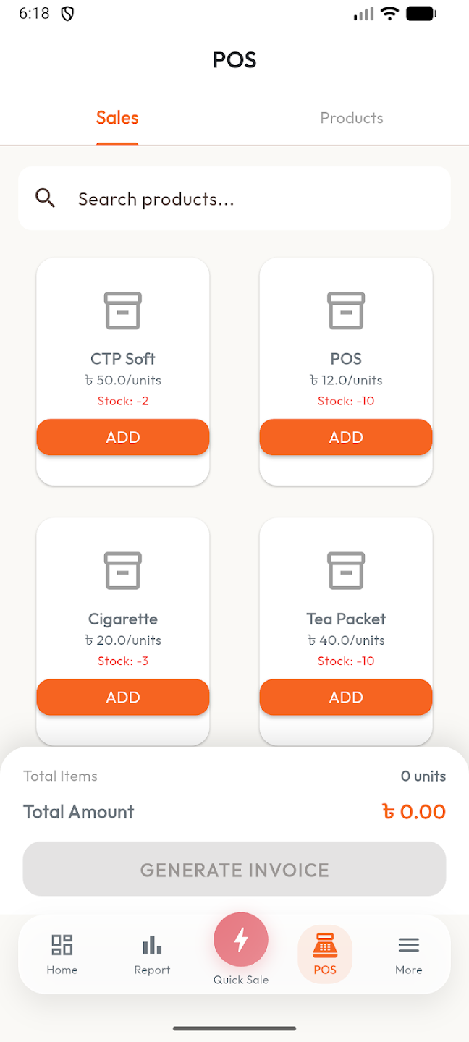Tap the CTP Soft box icon
The height and width of the screenshot is (1042, 469).
(123, 310)
